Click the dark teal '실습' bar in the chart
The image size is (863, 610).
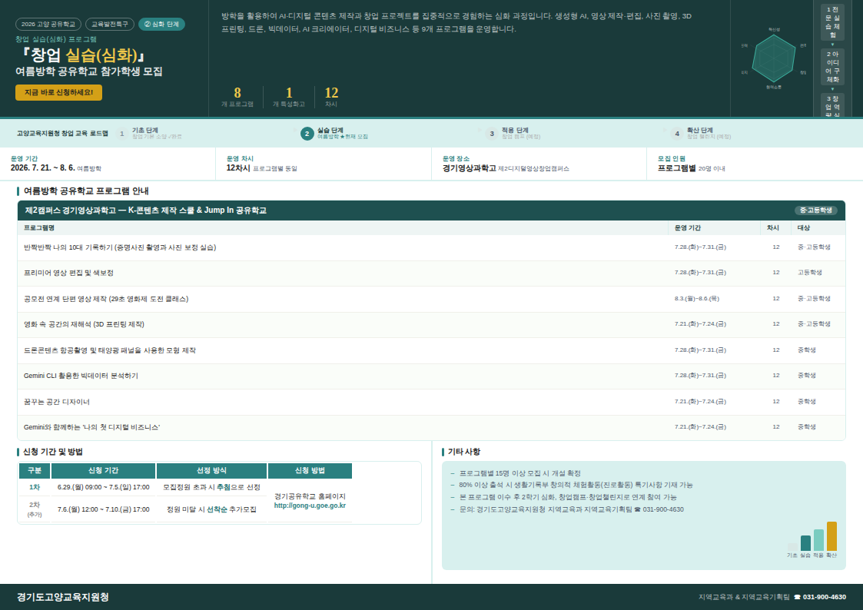[x=806, y=543]
